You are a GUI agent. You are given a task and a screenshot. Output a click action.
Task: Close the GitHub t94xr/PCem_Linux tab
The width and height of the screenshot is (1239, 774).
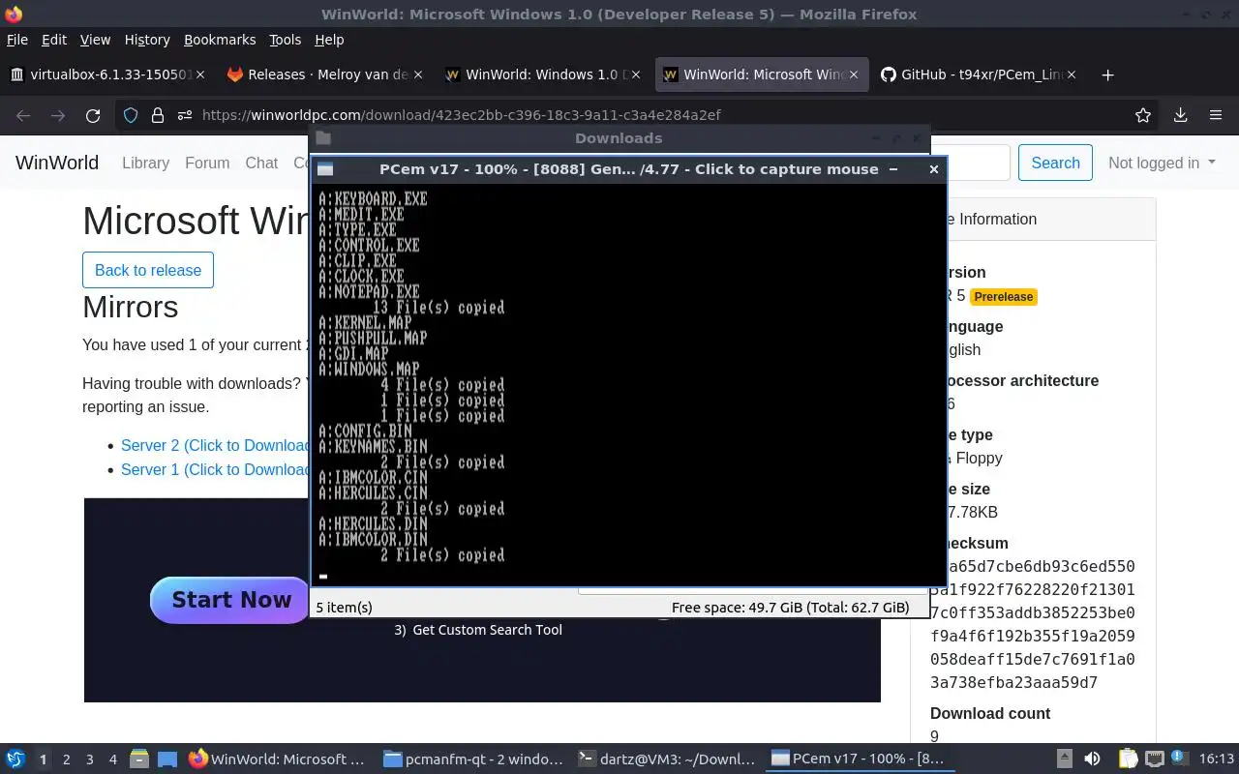(x=1072, y=74)
